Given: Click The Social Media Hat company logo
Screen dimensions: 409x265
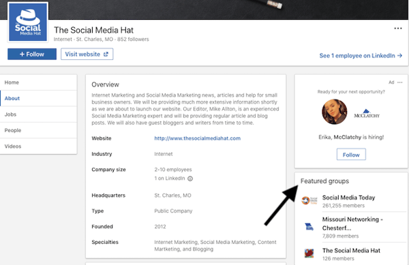Looking at the screenshot, I should [28, 22].
